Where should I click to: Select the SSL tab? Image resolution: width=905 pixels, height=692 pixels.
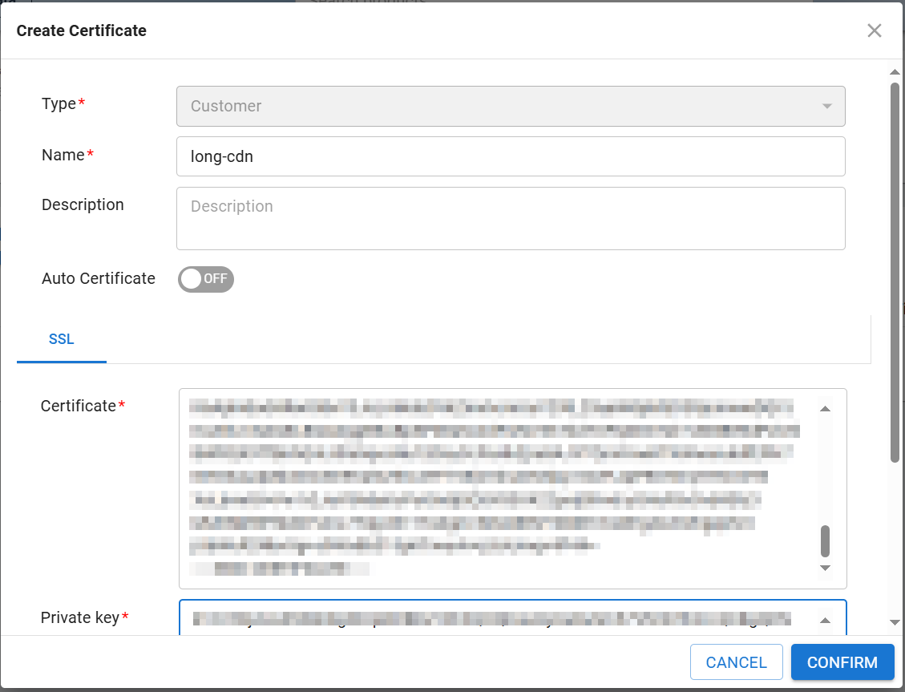(x=61, y=339)
